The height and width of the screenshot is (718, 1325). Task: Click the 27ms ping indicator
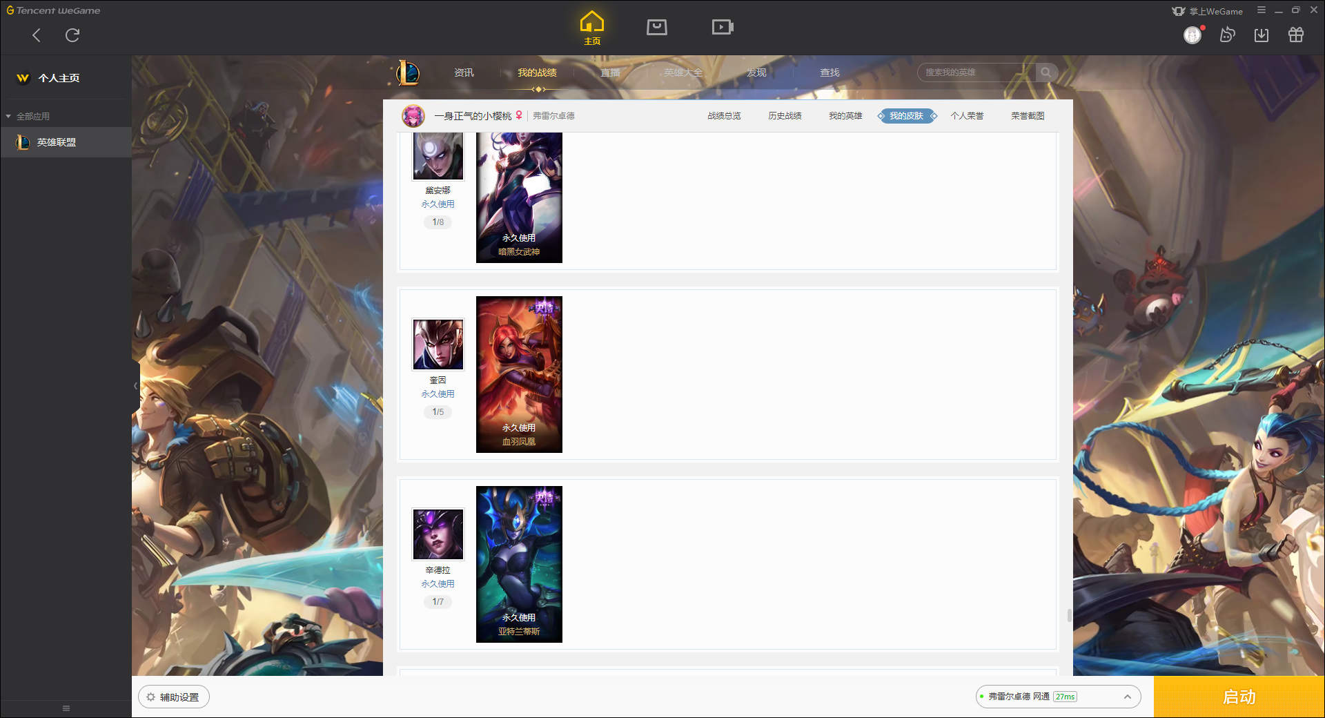1066,697
